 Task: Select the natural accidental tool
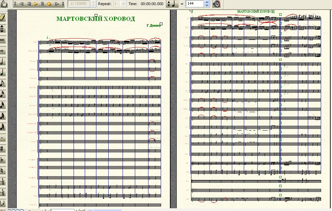(x=2, y=170)
